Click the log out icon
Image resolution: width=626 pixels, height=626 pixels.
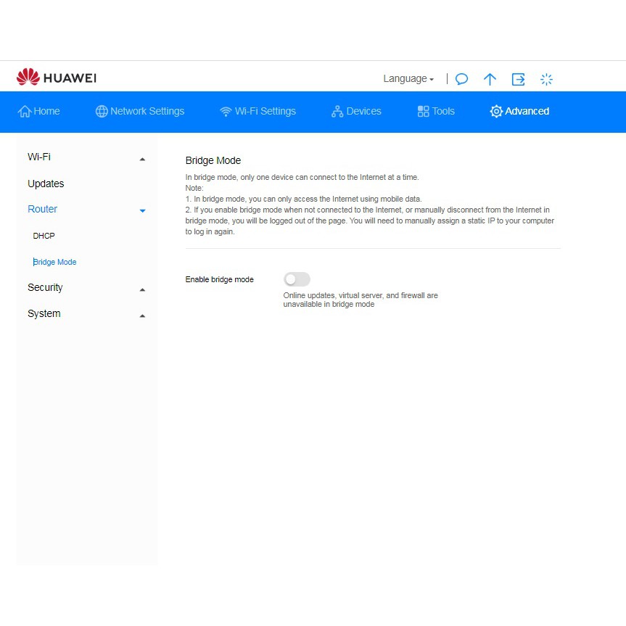518,79
